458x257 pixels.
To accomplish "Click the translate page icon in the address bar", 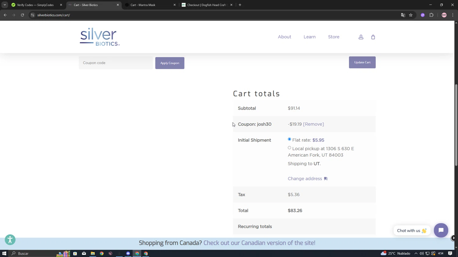I will (403, 15).
